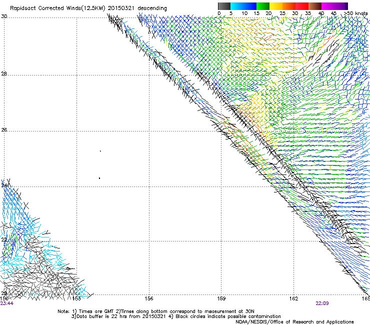The height and width of the screenshot is (325, 370).
Task: Click the longitude label '153'
Action: click(76, 298)
